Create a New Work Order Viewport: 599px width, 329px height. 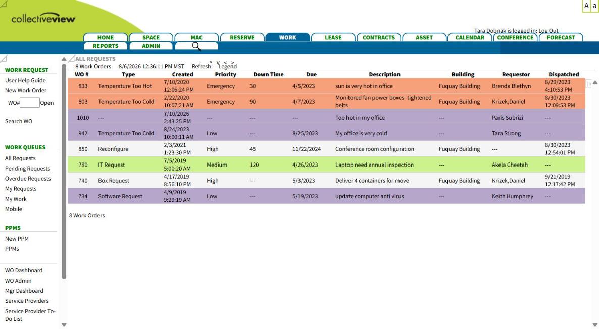pos(26,90)
